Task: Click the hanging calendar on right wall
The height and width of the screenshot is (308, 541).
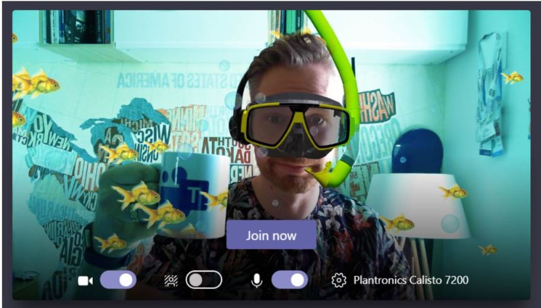Action: click(488, 94)
